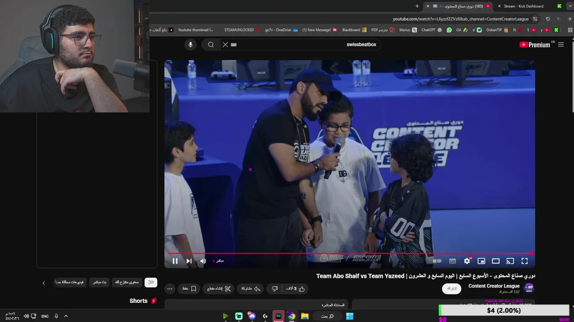Open Discord from the taskbar

[252, 316]
